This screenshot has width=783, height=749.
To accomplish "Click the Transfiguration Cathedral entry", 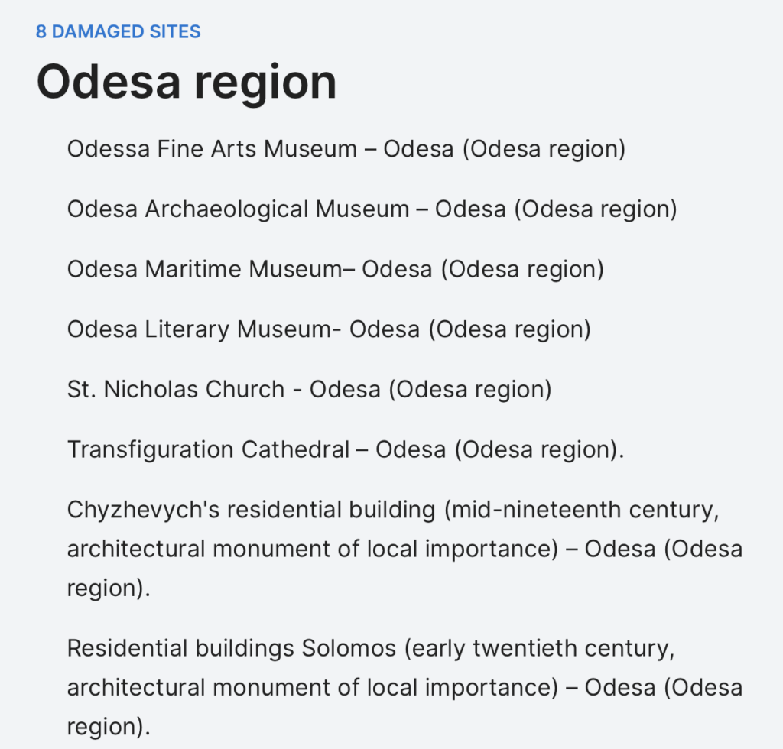I will tap(346, 449).
